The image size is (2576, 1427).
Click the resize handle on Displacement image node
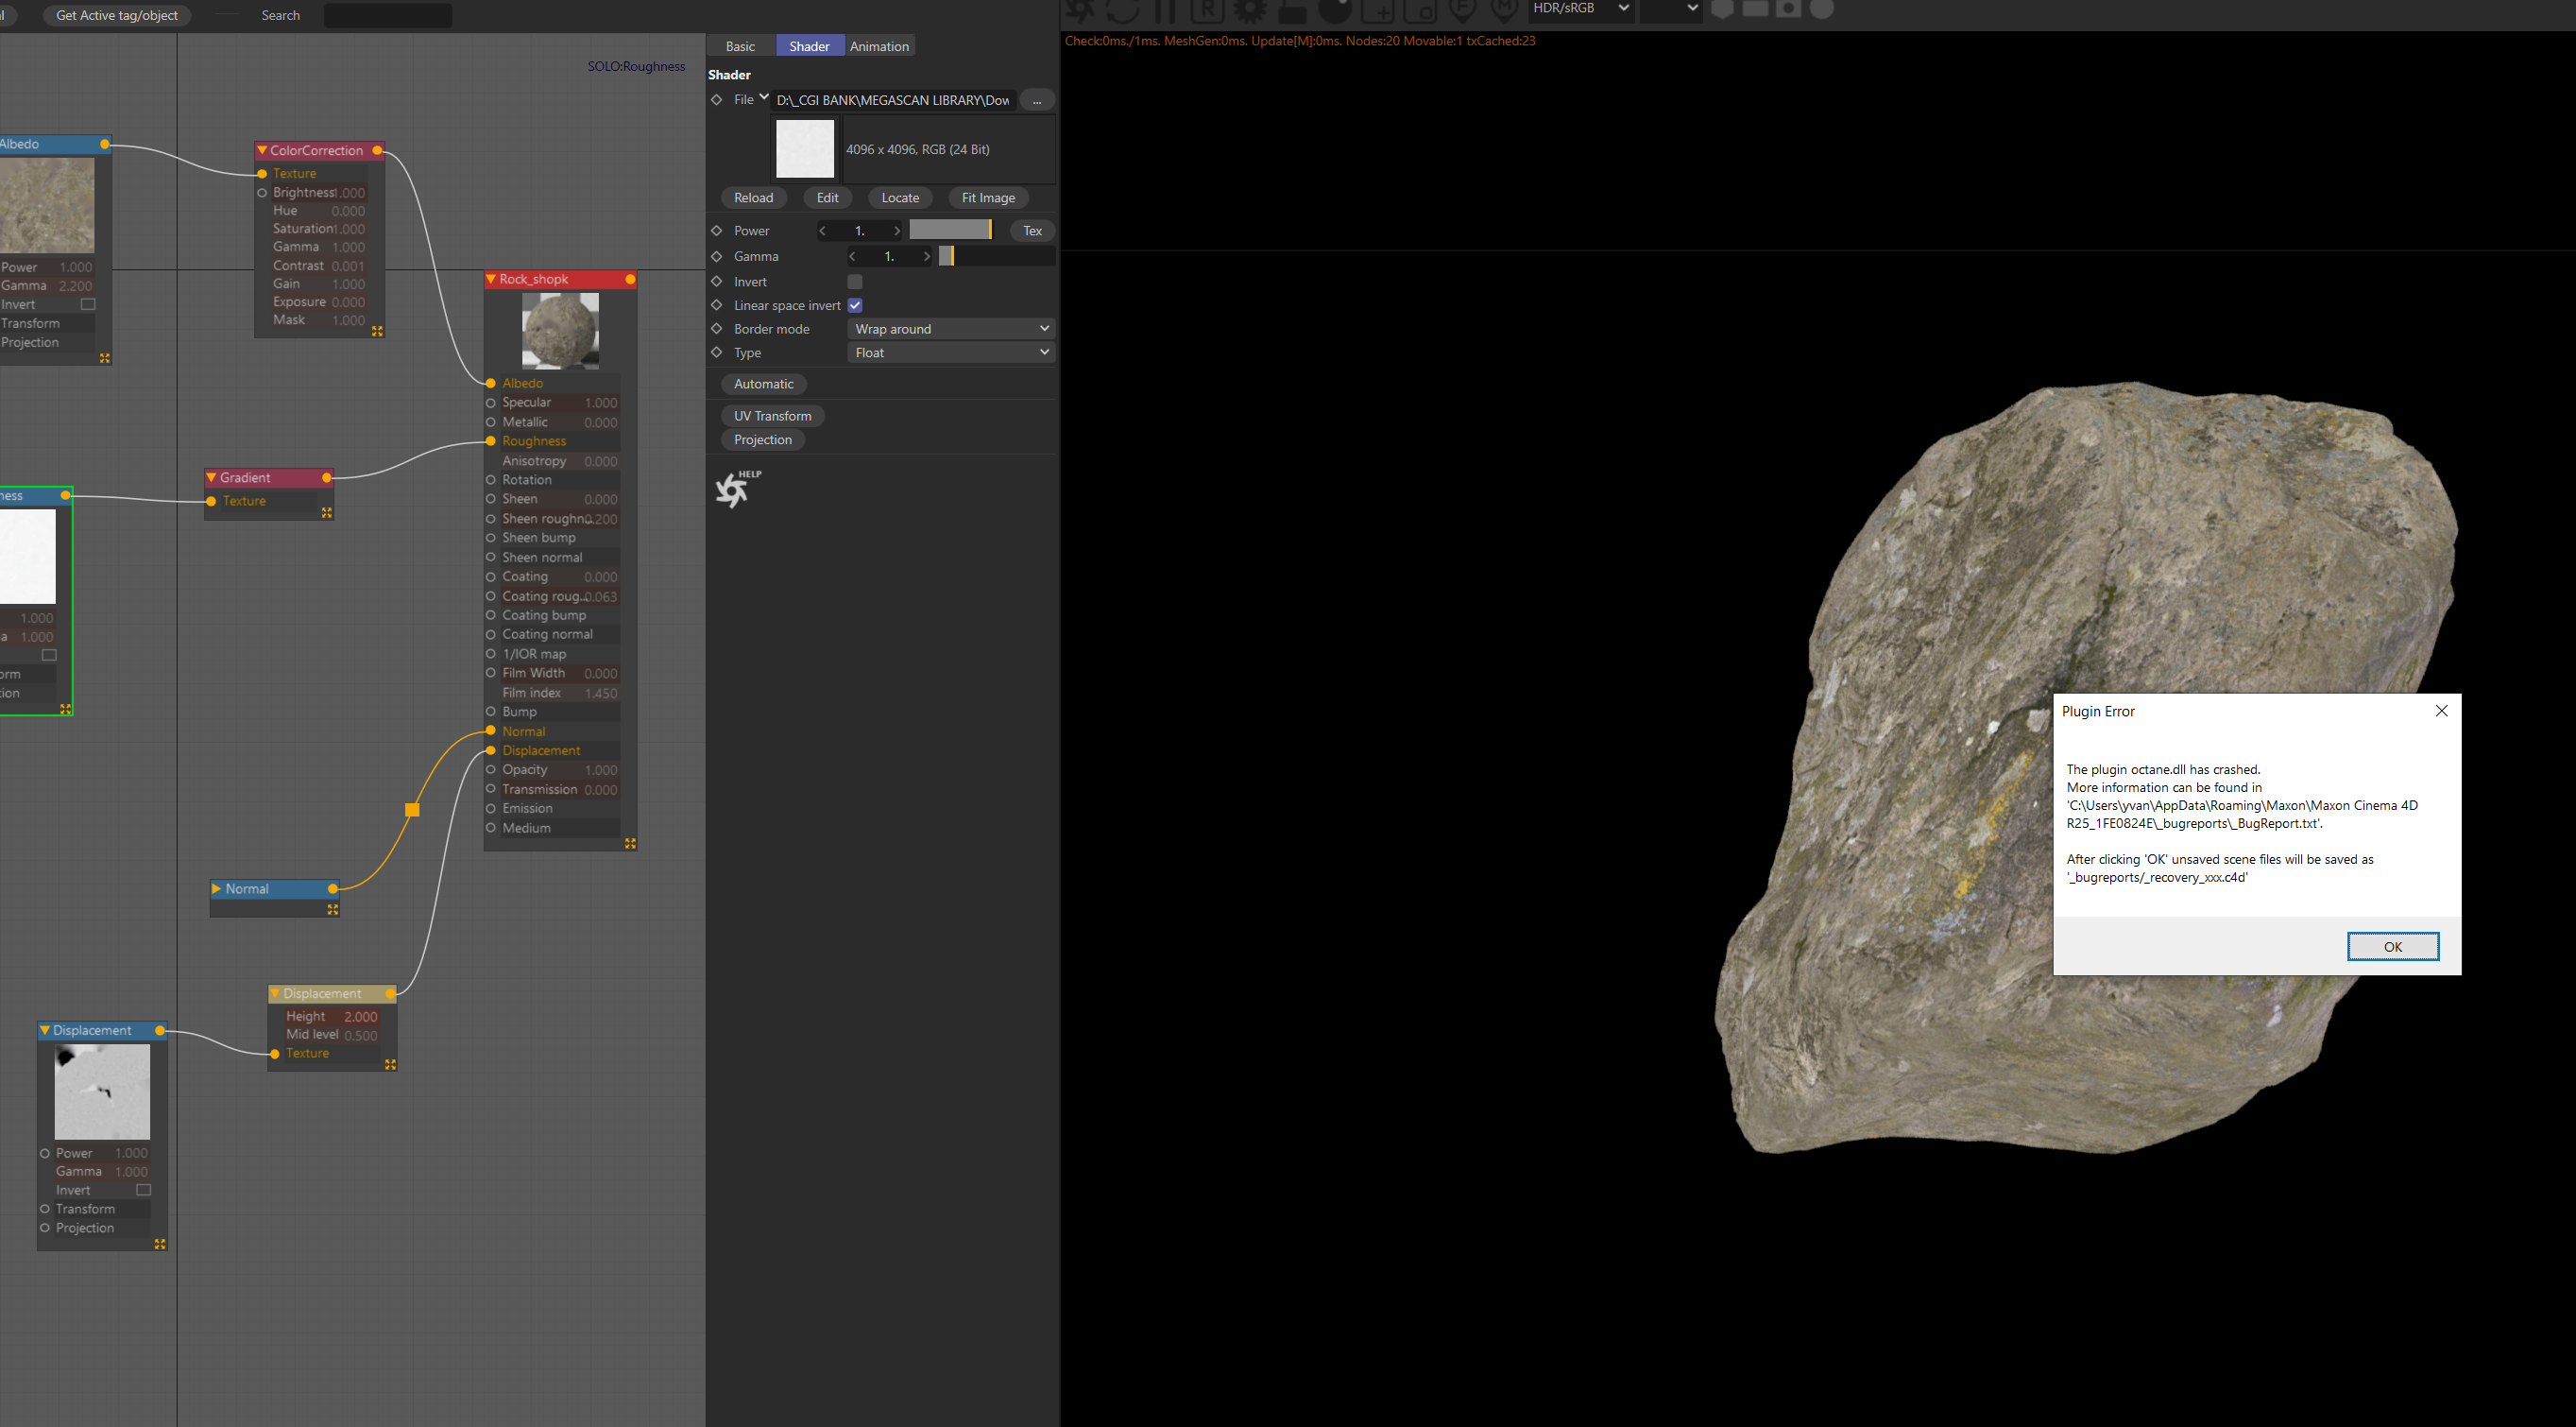160,1244
